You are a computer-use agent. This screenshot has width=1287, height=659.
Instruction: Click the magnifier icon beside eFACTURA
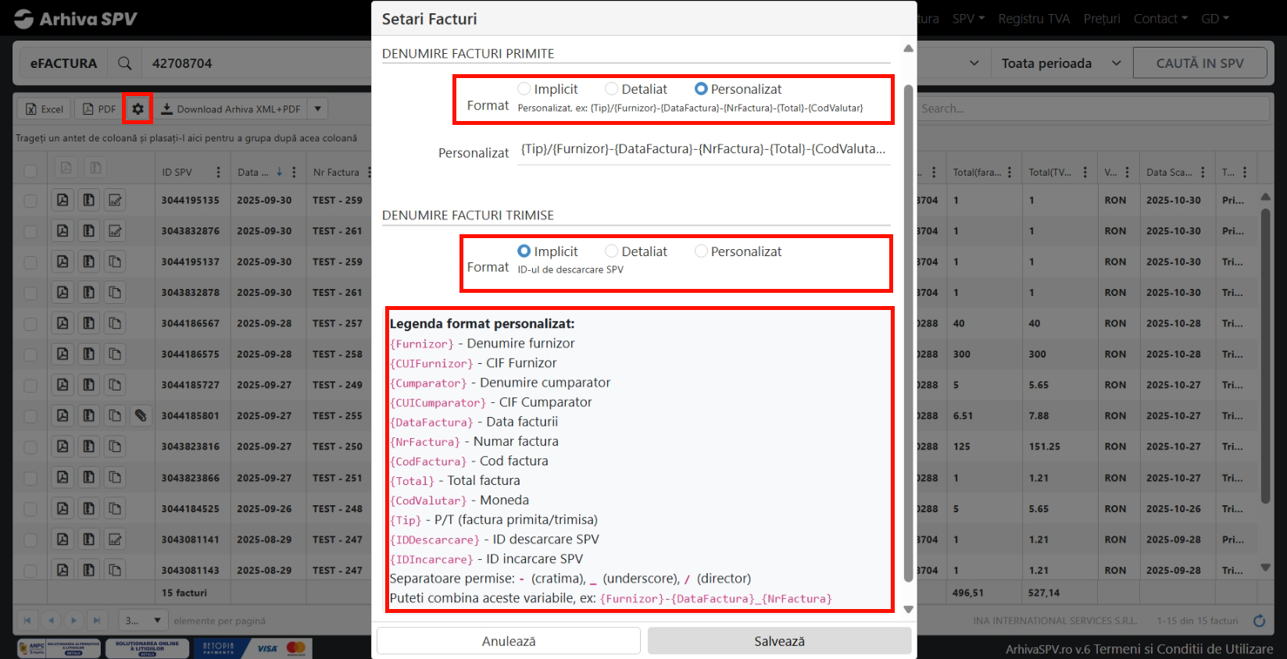coord(124,63)
